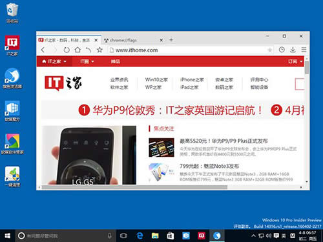Viewport: 323px width, 242px height.
Task: Open the 评测中心 link
Action: (x=259, y=80)
